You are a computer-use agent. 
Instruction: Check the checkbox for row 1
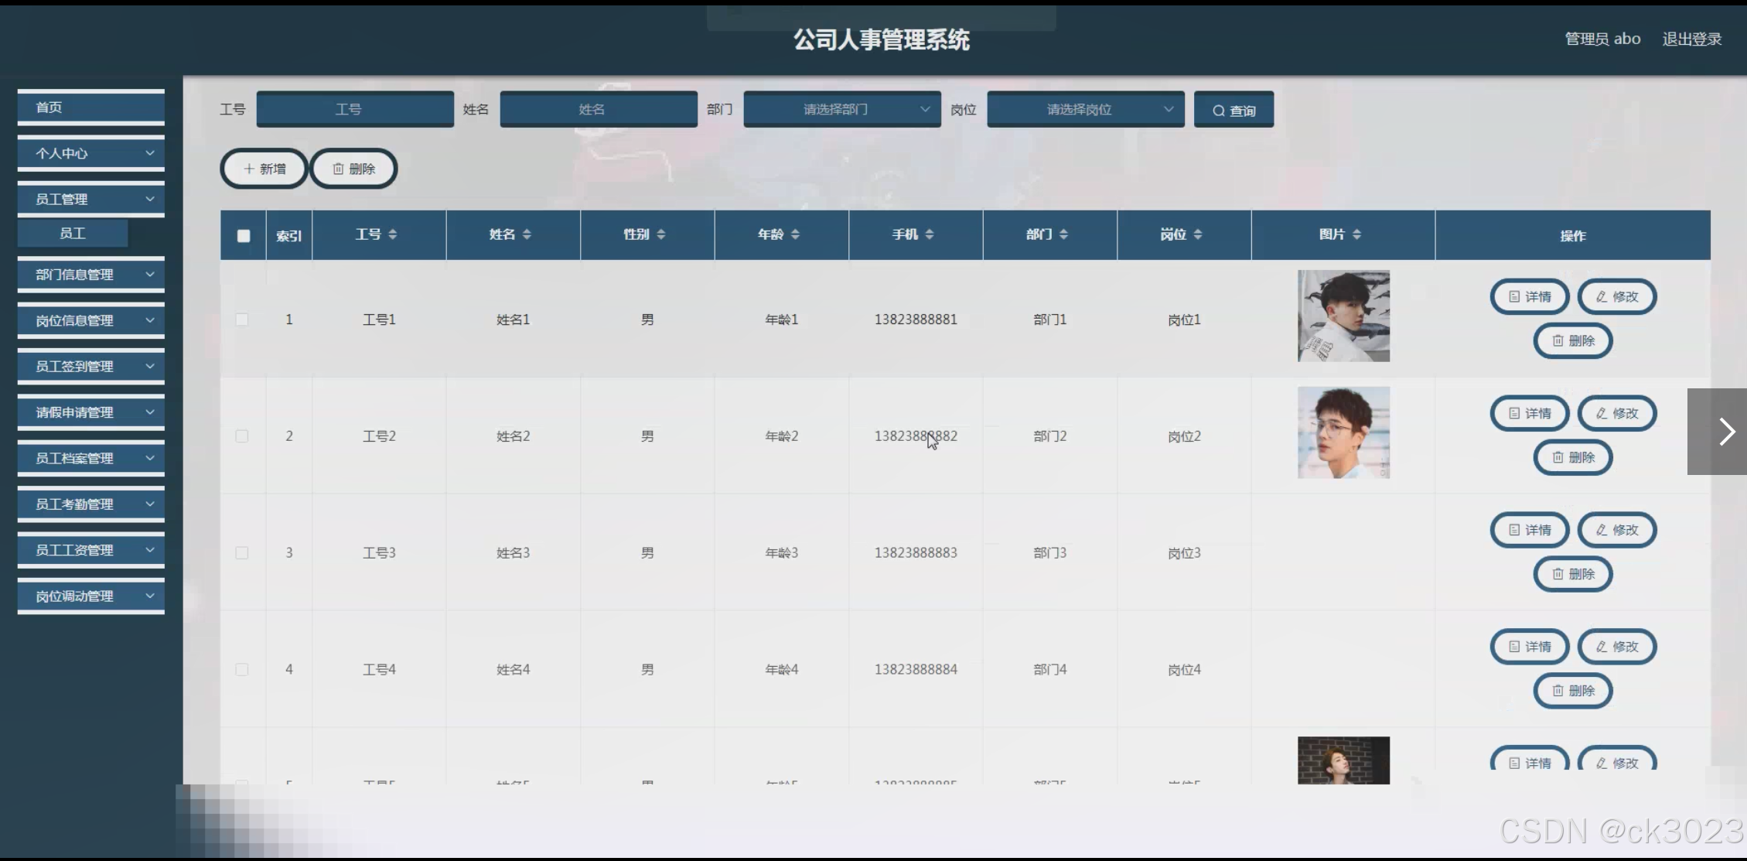click(242, 319)
